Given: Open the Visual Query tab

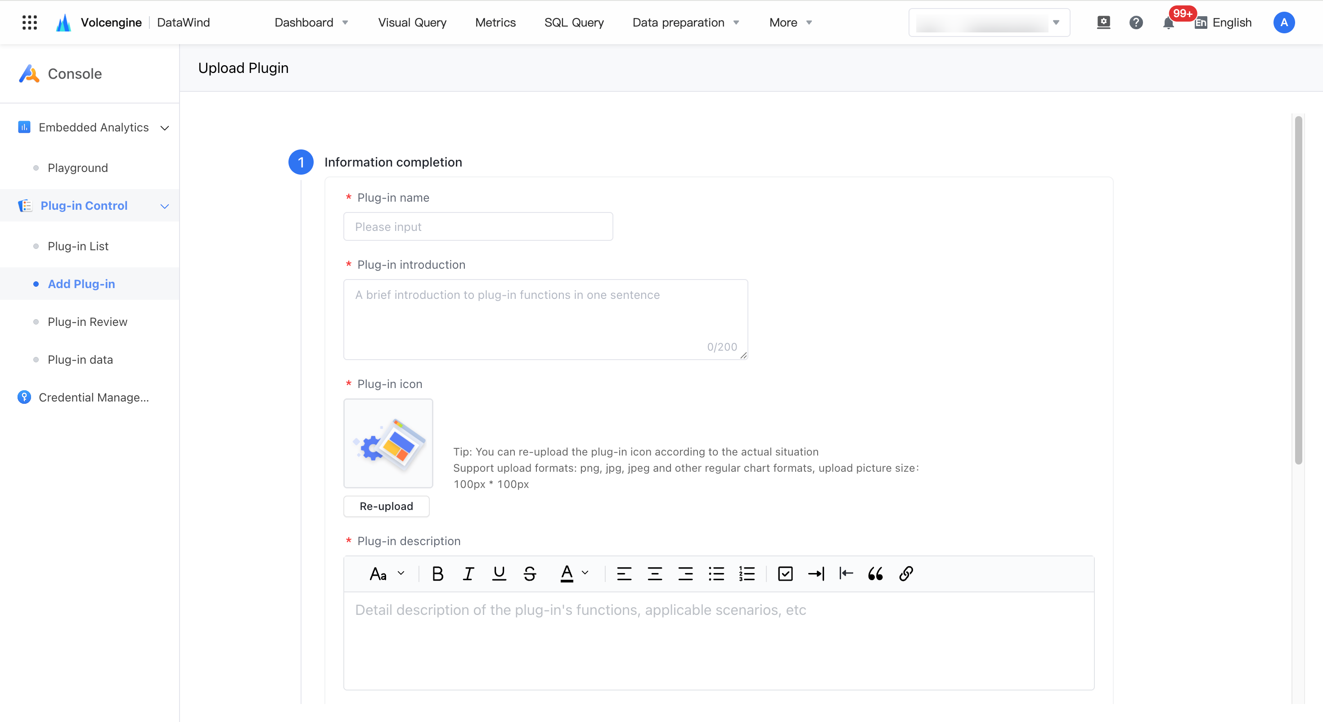Looking at the screenshot, I should coord(412,23).
